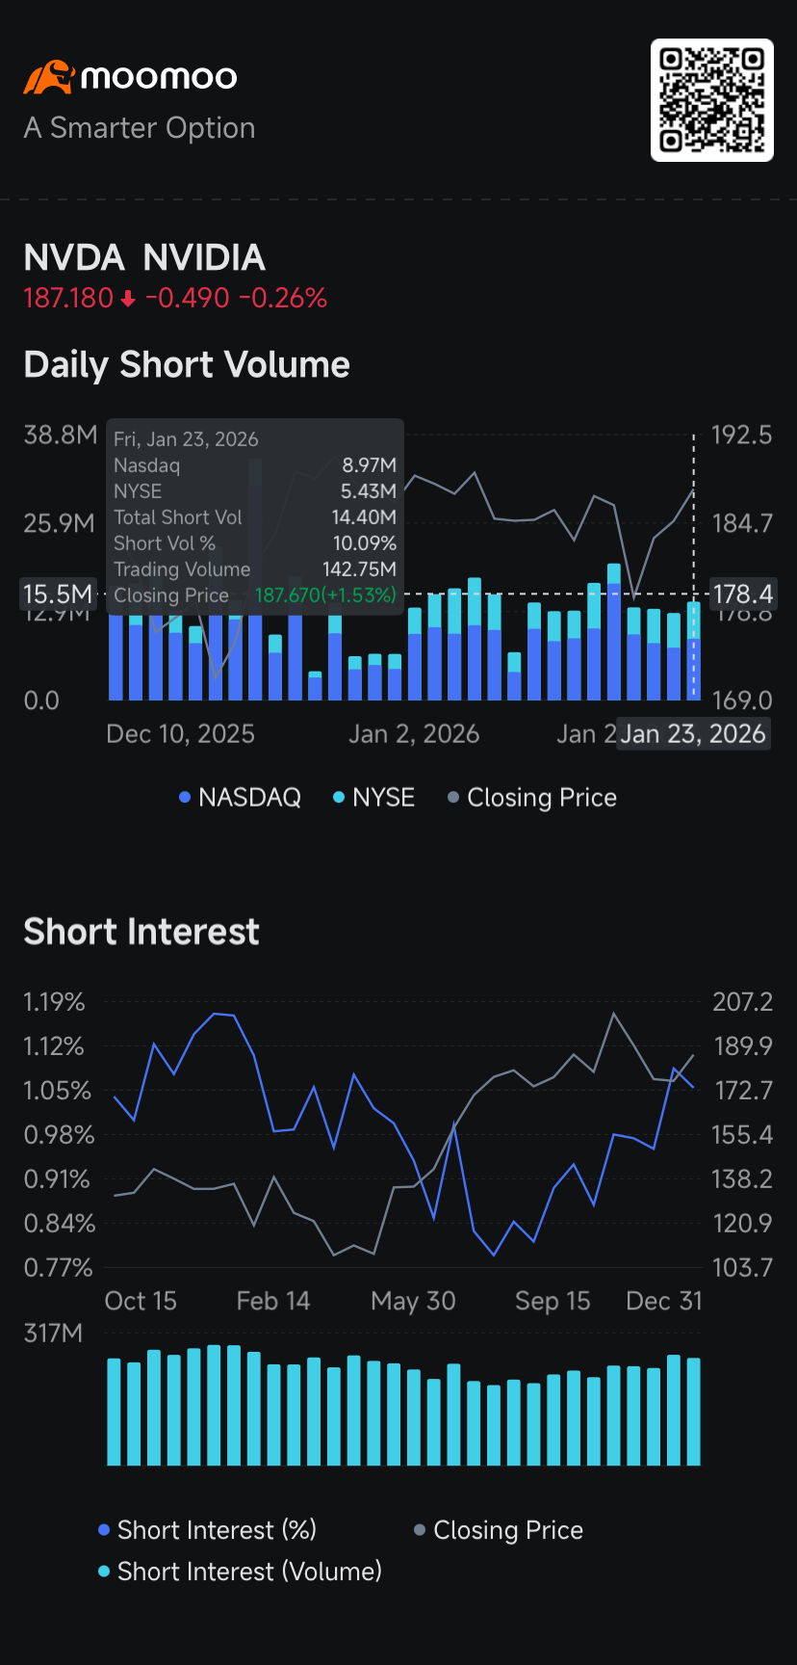Toggle Short Interest (%) legend item
Screen dimensions: 797x1665
click(207, 1530)
